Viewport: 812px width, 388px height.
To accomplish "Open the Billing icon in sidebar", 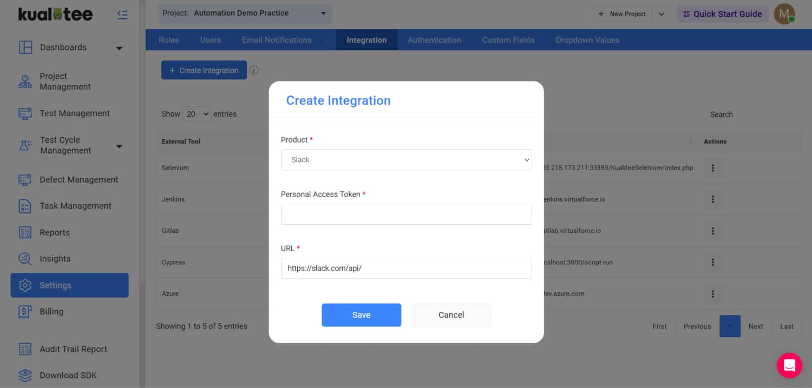I will (25, 312).
